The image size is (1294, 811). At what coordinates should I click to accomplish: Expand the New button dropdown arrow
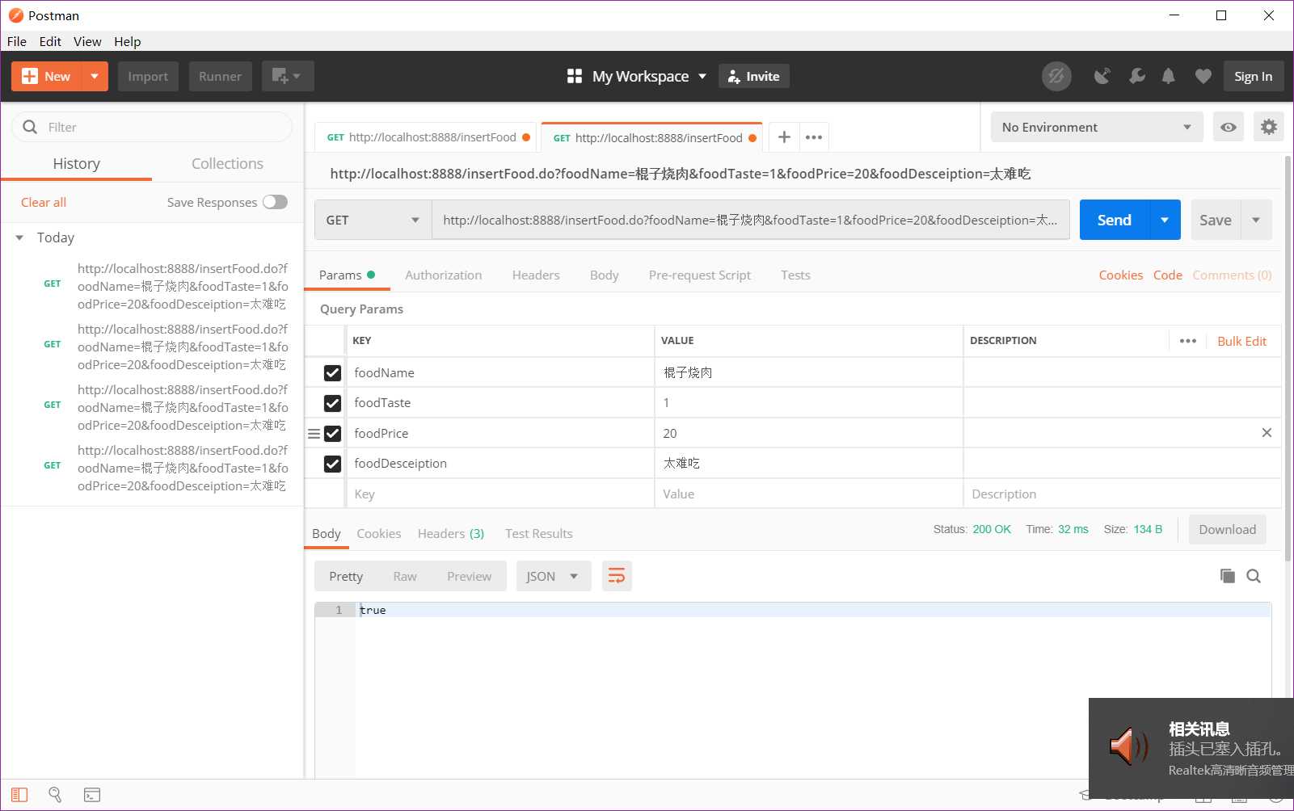95,76
